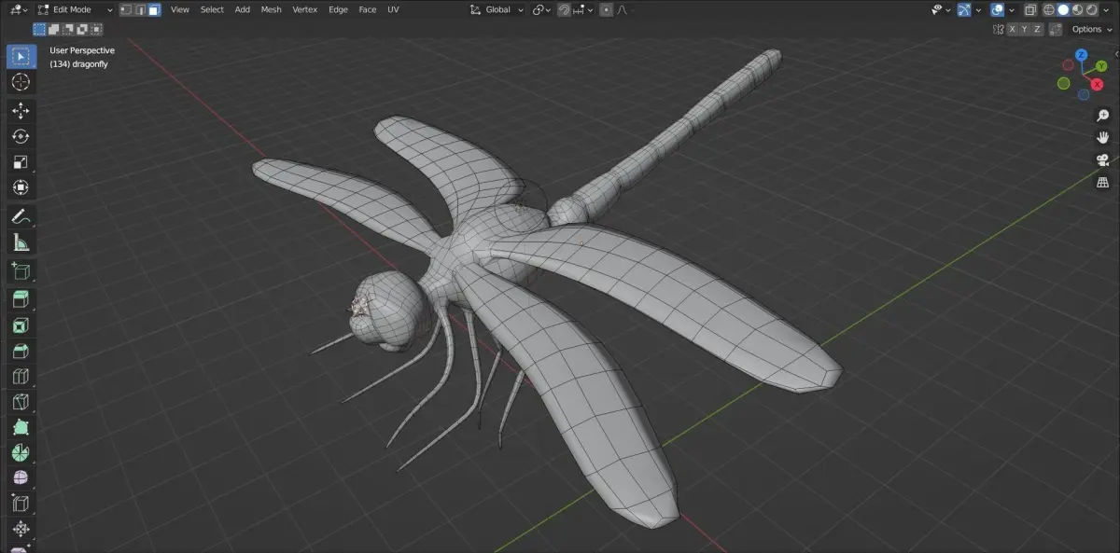This screenshot has width=1120, height=553.
Task: Toggle auto merge vertices icon
Action: [1056, 29]
